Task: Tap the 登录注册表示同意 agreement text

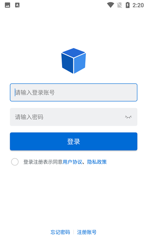Action: tap(43, 162)
